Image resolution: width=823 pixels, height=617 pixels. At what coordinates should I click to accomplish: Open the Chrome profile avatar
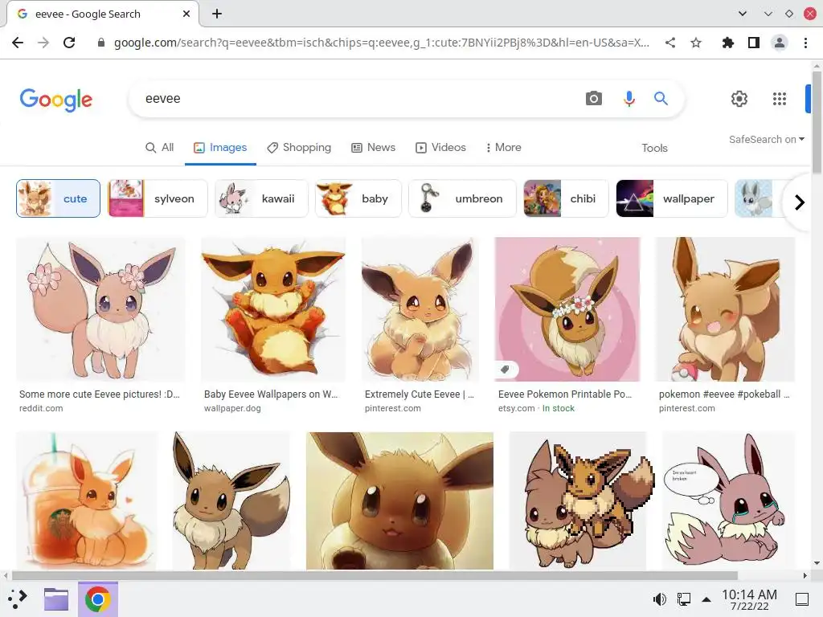[x=780, y=43]
